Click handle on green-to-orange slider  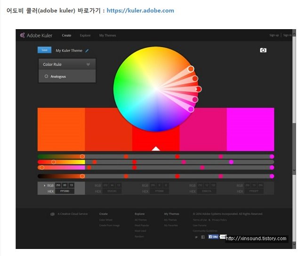pos(82,157)
